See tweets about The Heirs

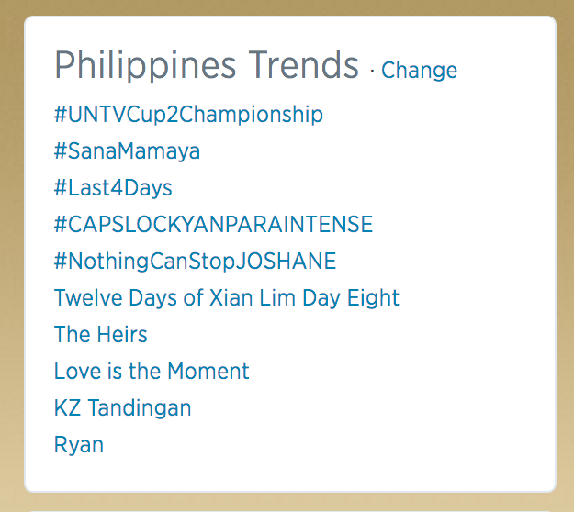coord(101,335)
